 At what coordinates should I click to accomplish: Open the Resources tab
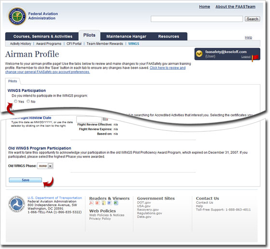coord(169,37)
